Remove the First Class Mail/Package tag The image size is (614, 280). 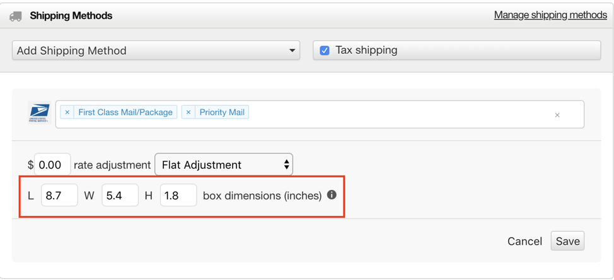coord(67,112)
